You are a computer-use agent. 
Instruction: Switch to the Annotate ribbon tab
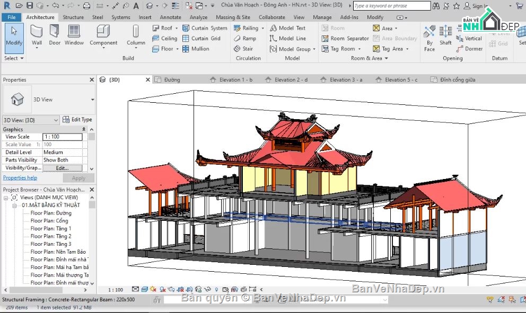click(170, 17)
